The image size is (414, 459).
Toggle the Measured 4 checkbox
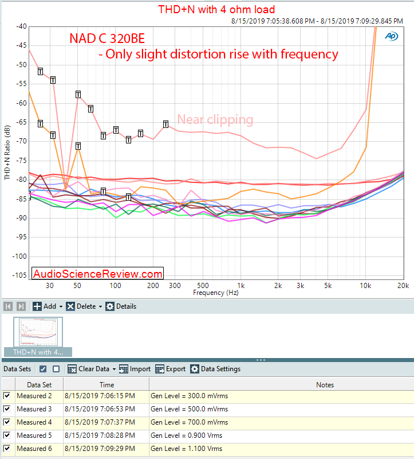7,422
